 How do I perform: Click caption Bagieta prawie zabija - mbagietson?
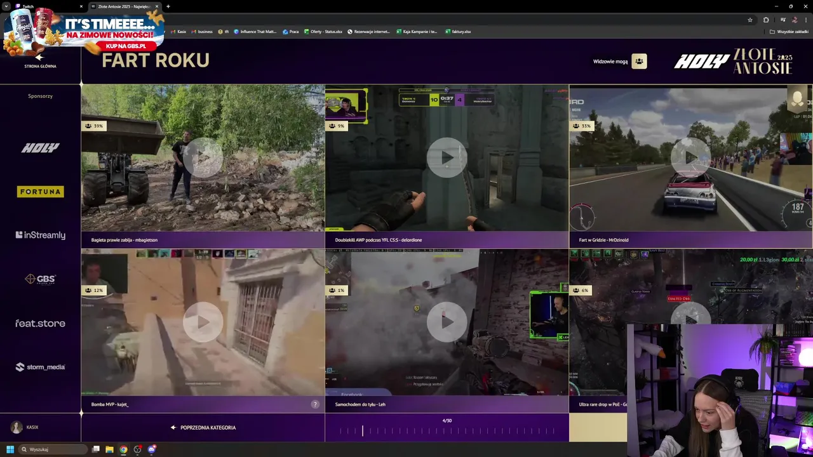[x=124, y=240]
